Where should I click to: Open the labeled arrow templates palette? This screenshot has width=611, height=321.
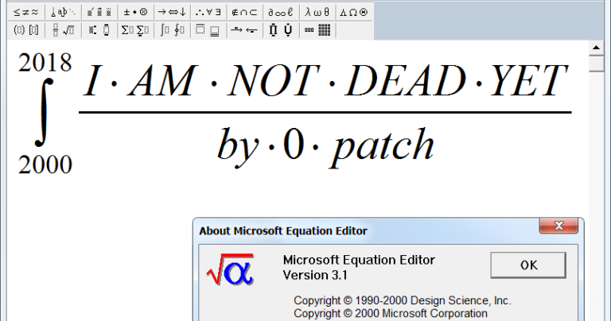point(245,30)
